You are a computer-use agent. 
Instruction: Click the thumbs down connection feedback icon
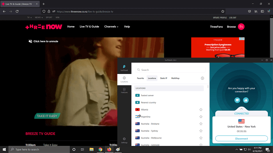237,100
